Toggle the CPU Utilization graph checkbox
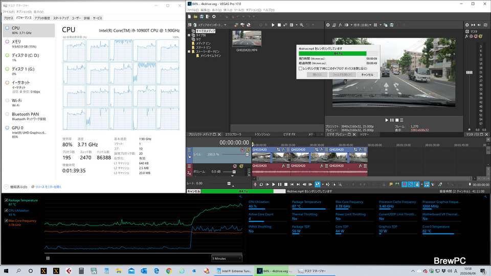Image resolution: width=491 pixels, height=276 pixels. click(x=6, y=210)
